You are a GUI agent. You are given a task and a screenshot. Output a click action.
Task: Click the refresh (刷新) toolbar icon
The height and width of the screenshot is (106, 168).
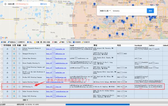click(x=2, y=42)
